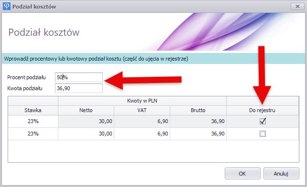Viewport: 307px width, 187px height.
Task: Click the Kwota podziału input field
Action: pyautogui.click(x=79, y=88)
